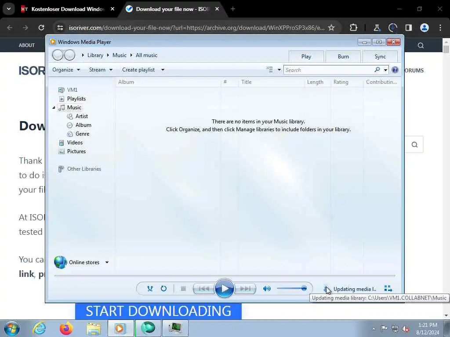Expand the Create playlist dropdown arrow
This screenshot has height=337, width=450.
tap(163, 70)
